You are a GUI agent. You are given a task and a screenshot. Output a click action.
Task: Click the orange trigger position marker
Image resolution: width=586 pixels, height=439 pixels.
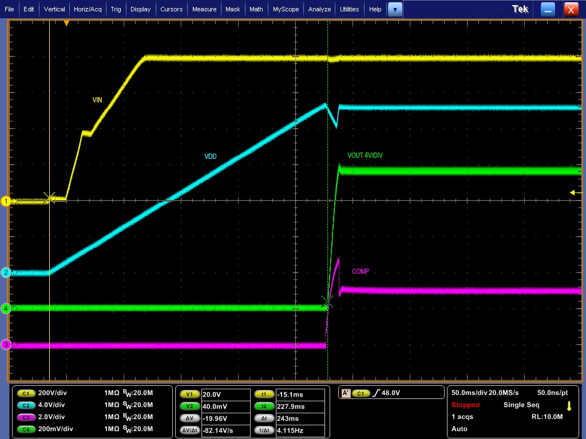(x=66, y=22)
